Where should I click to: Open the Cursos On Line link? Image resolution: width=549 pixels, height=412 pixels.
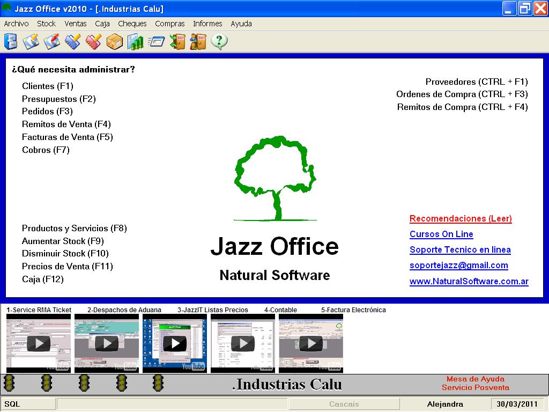tap(441, 234)
